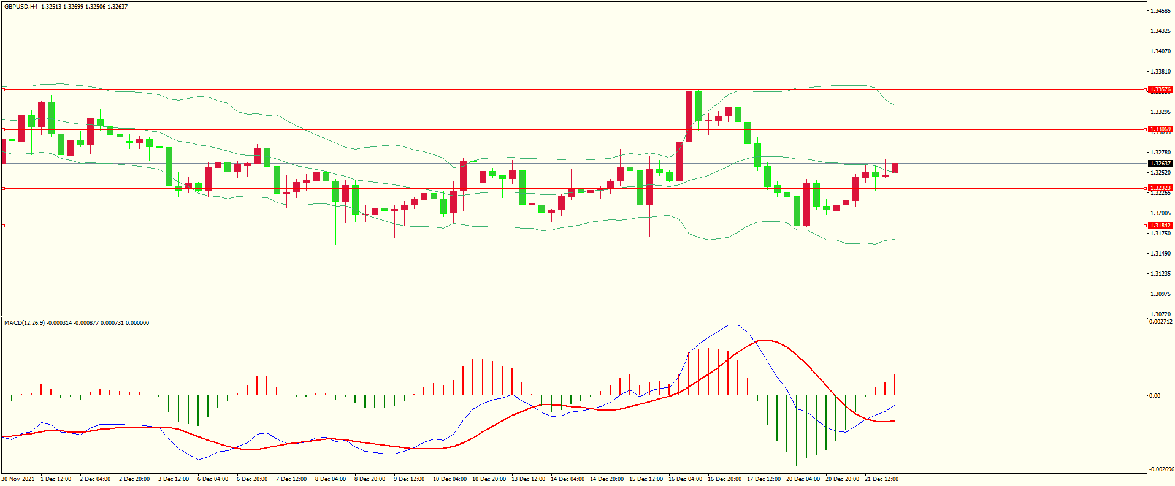Click the 1.33810 price axis label

1160,72
